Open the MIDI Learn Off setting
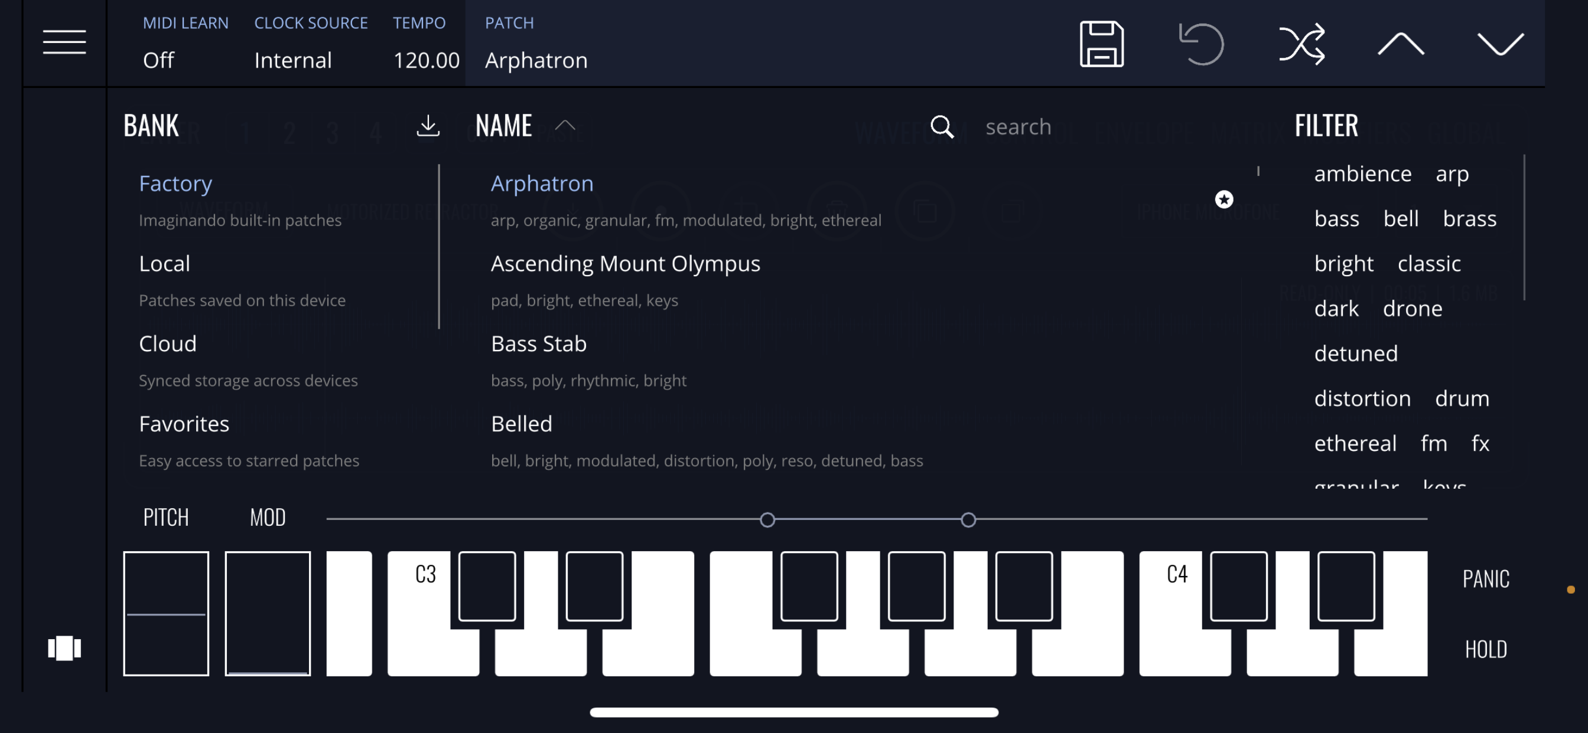 coord(185,42)
